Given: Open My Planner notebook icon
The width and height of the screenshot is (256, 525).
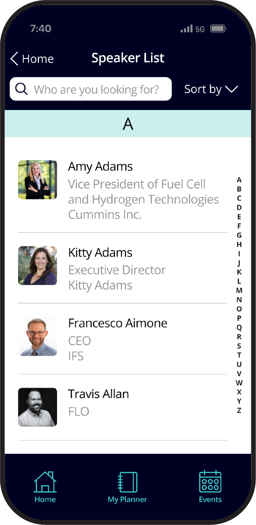Looking at the screenshot, I should pos(127,482).
